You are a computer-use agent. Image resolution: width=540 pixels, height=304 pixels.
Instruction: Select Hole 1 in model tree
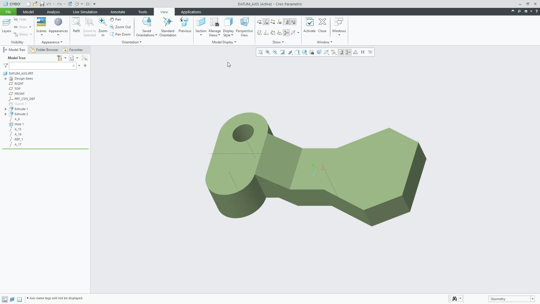point(19,124)
